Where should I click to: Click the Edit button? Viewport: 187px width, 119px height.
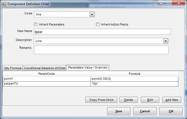click(150, 100)
